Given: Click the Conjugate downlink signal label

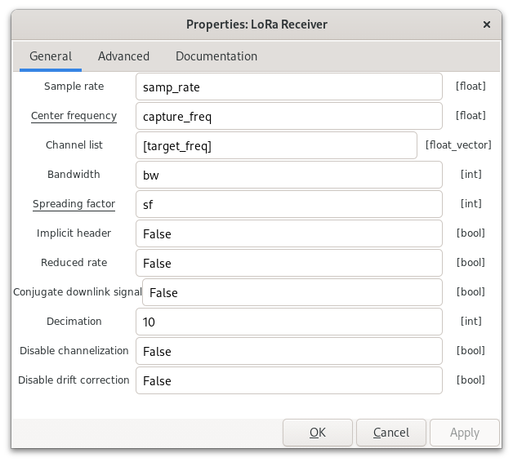Looking at the screenshot, I should pyautogui.click(x=78, y=292).
